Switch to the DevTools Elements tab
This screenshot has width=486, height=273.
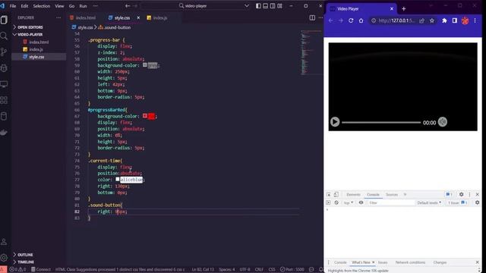click(x=353, y=194)
